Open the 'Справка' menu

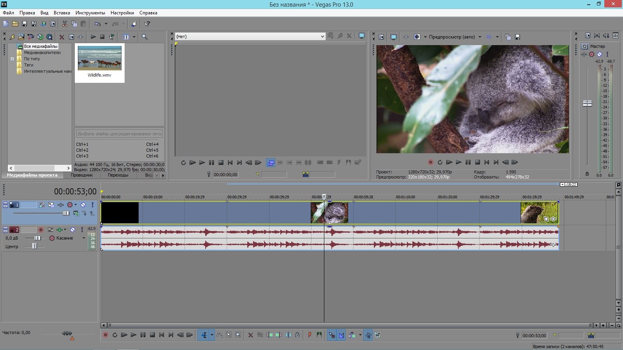[x=148, y=13]
